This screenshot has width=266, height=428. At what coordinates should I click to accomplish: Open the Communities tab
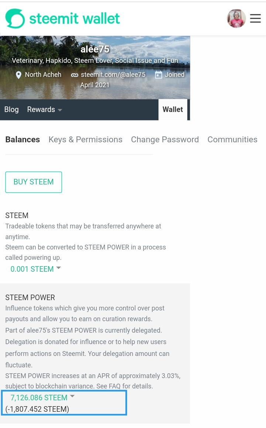point(232,139)
